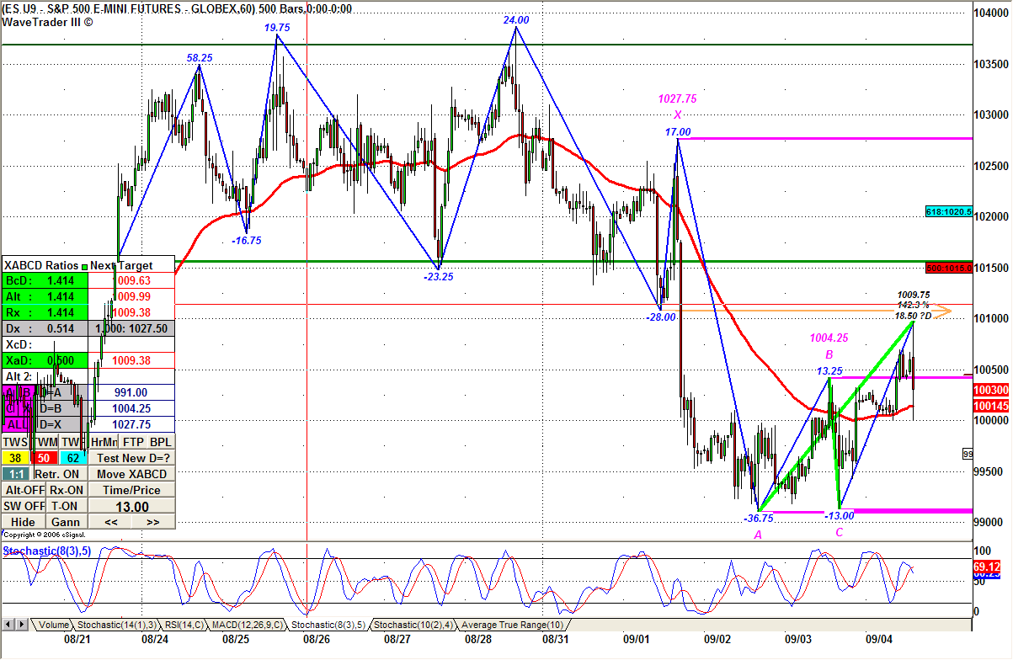This screenshot has width=1013, height=660.
Task: Click the red 500:1016 price label
Action: tap(949, 267)
